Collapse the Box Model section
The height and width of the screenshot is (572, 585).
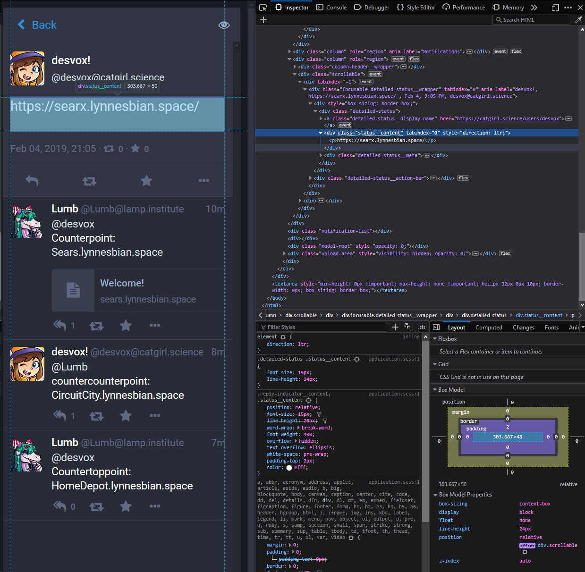click(x=435, y=390)
